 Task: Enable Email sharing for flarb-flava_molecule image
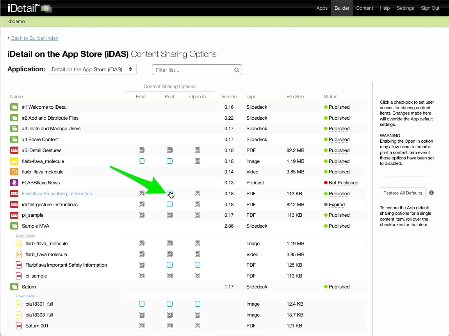tap(142, 161)
